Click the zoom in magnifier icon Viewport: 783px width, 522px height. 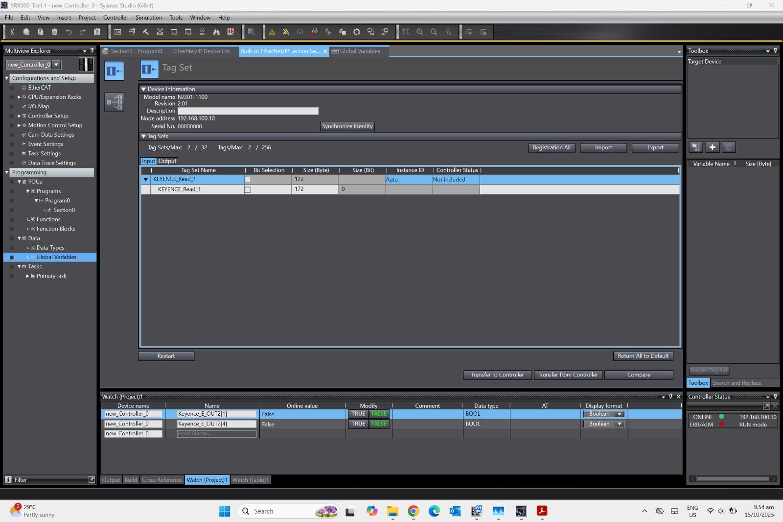point(419,32)
